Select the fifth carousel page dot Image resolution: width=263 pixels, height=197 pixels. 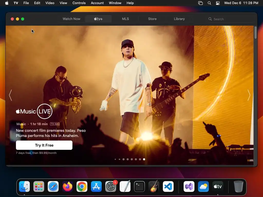(x=132, y=159)
